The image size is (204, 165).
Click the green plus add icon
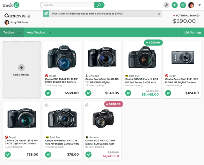175,5
